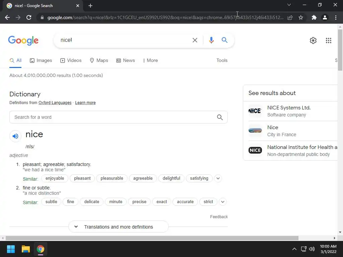343x257 pixels.
Task: Open File Explorer from taskbar
Action: point(25,249)
